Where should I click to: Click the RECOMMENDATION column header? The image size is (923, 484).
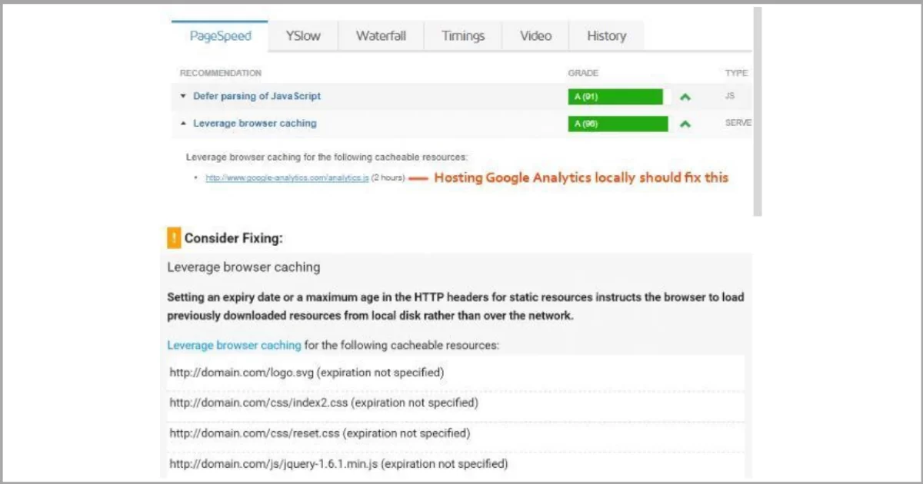pyautogui.click(x=221, y=73)
